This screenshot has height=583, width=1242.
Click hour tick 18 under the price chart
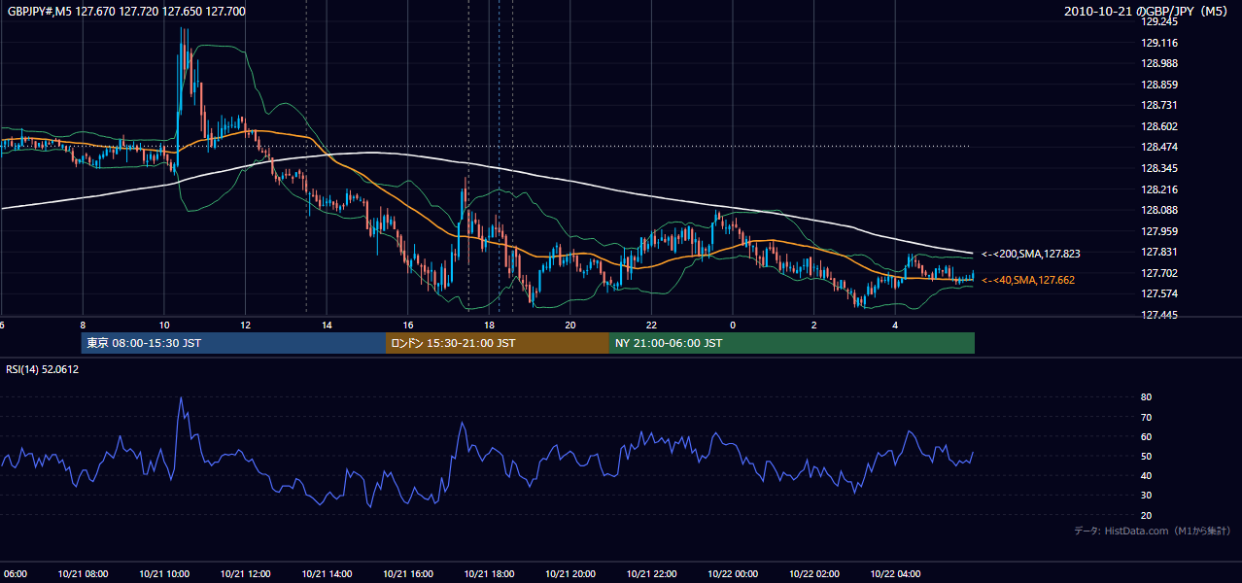click(489, 325)
